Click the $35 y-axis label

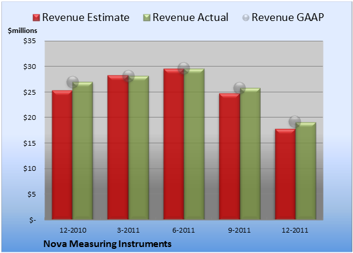point(29,41)
